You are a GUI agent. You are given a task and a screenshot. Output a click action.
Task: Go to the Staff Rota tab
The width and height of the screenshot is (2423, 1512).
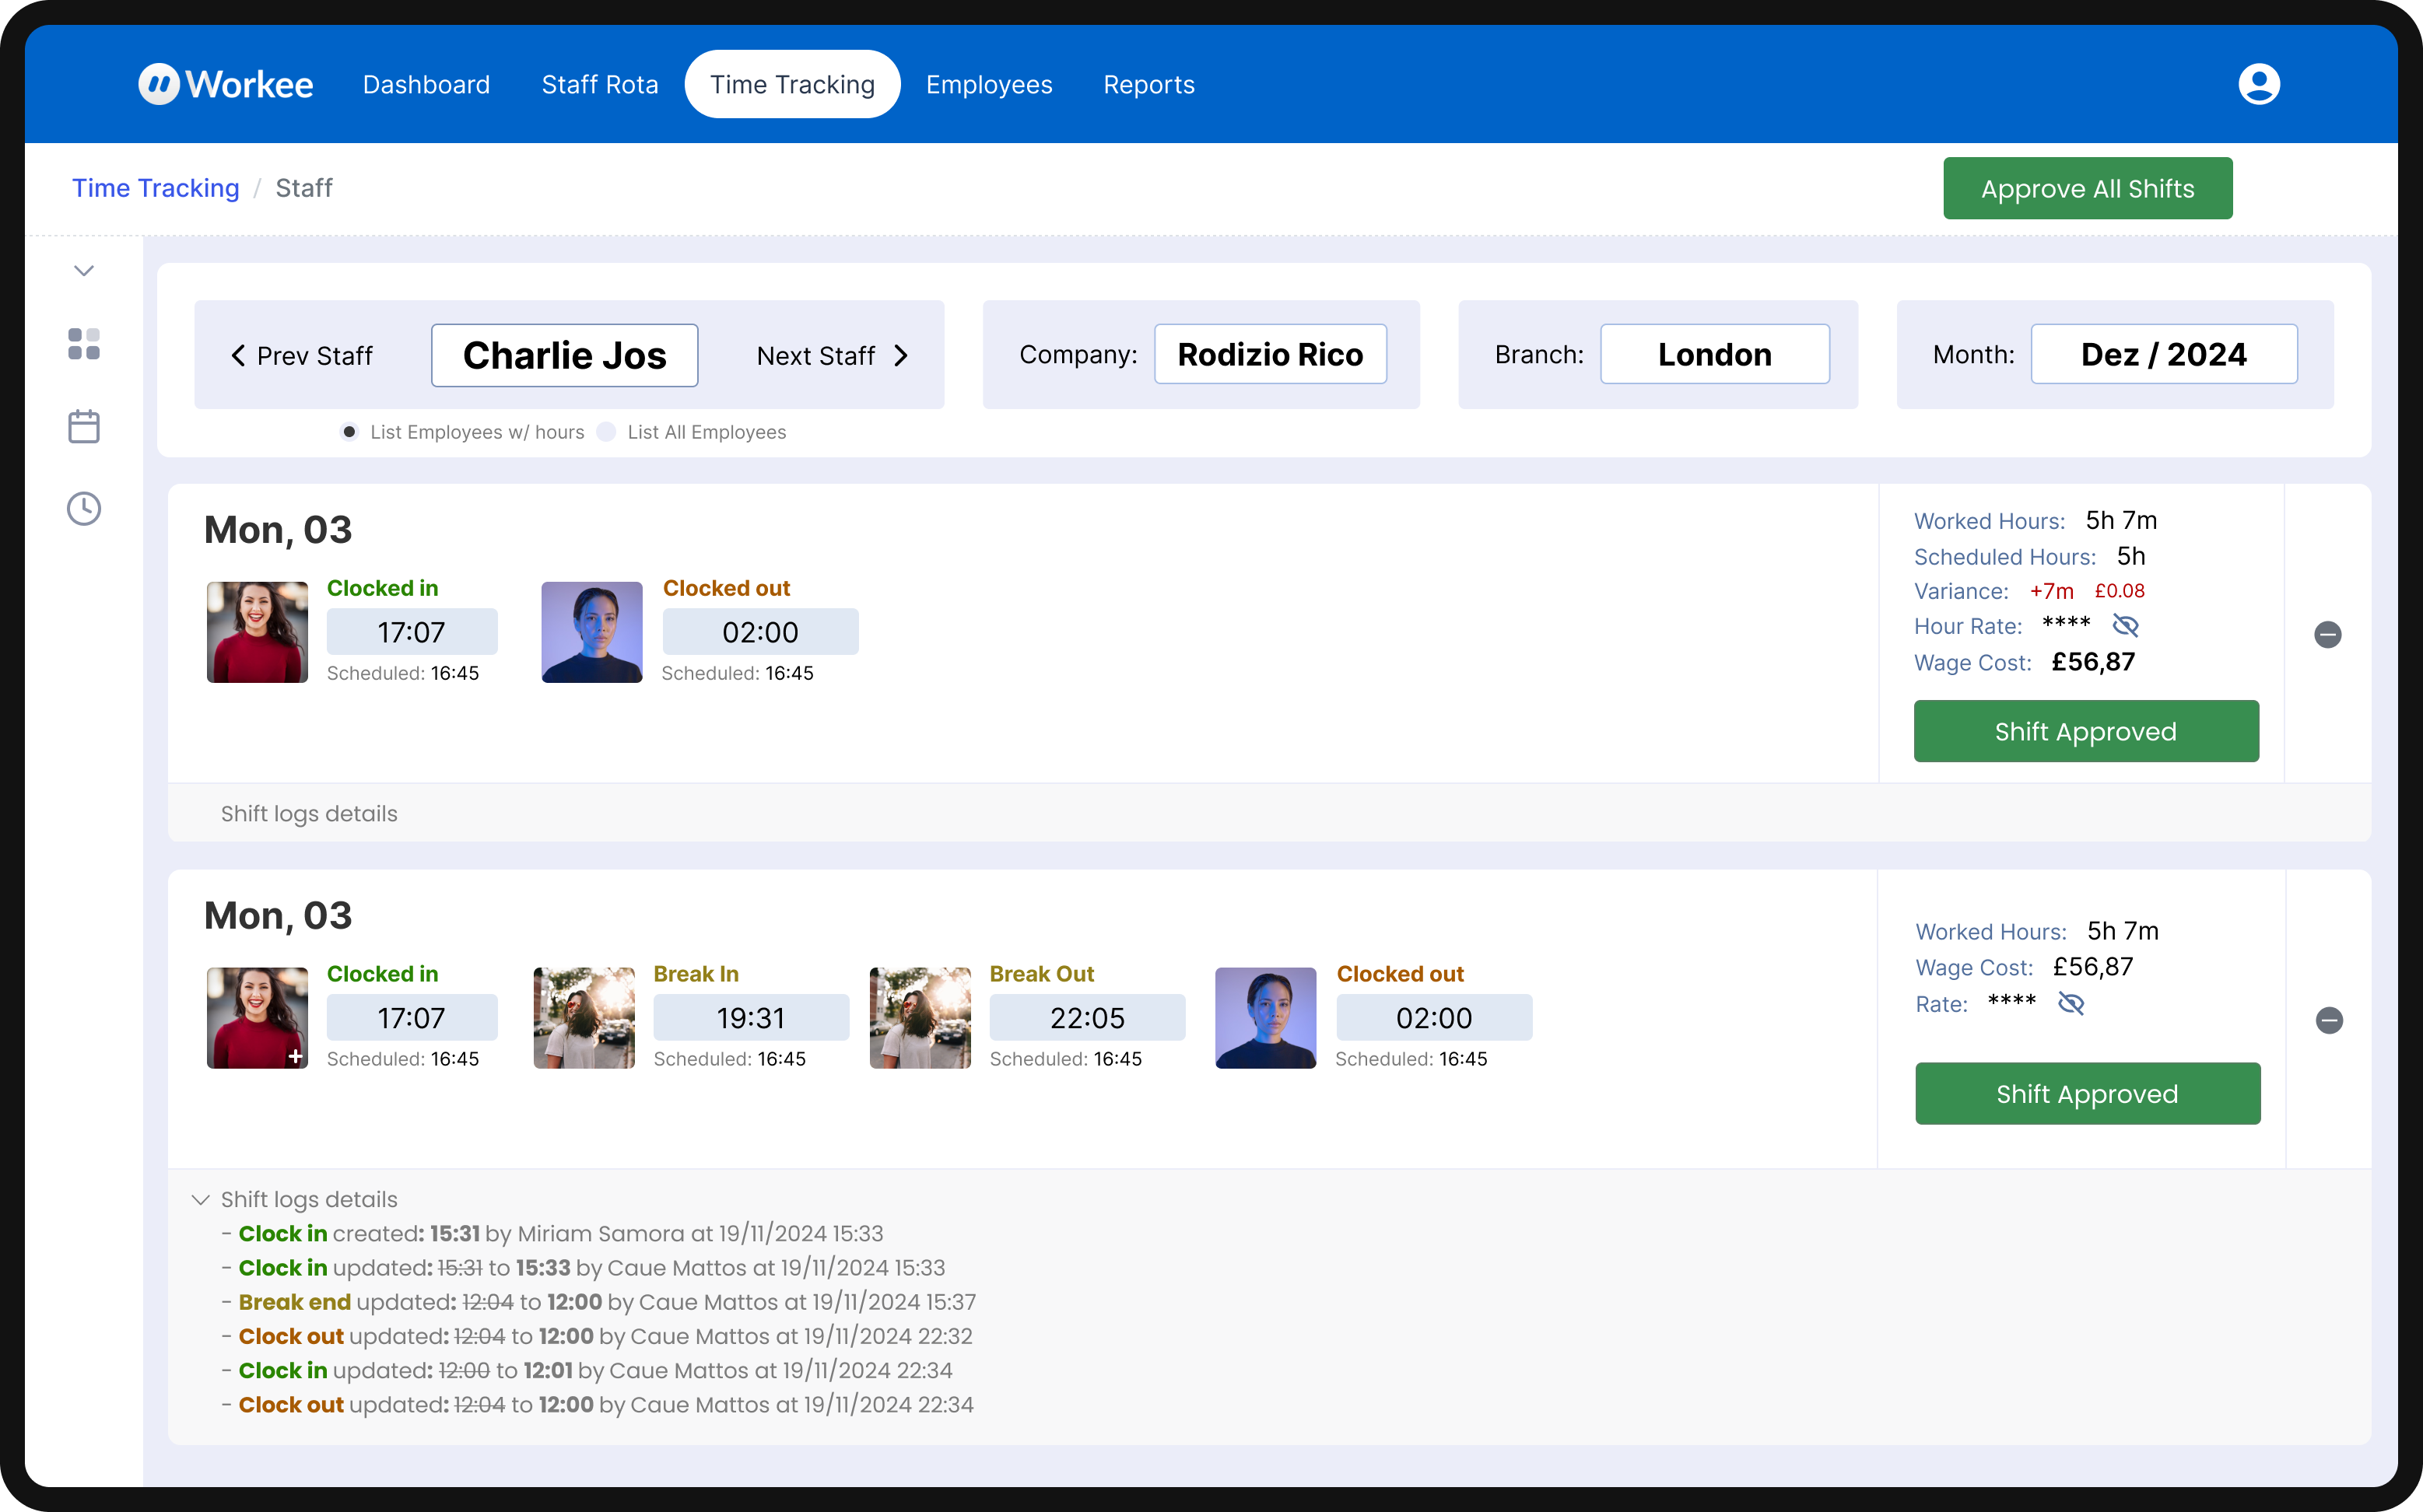pos(599,84)
